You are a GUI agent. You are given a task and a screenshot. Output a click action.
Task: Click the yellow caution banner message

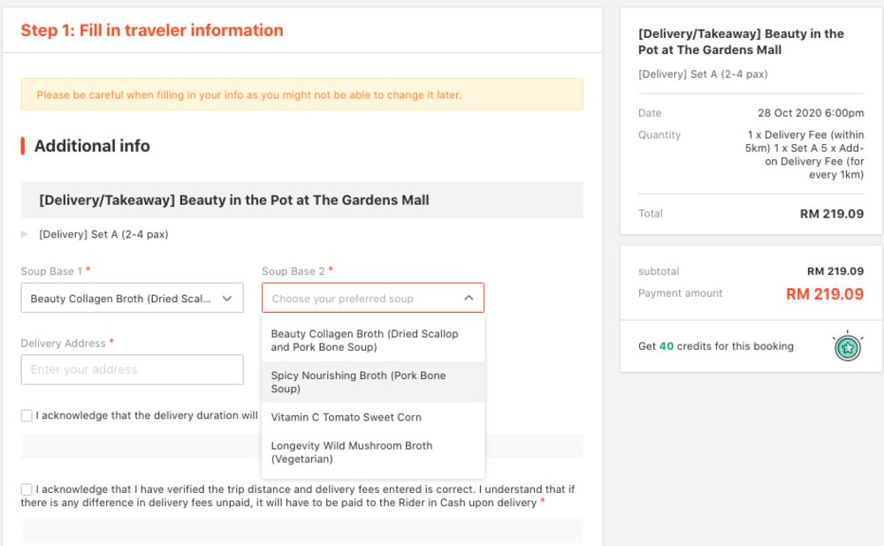(301, 95)
